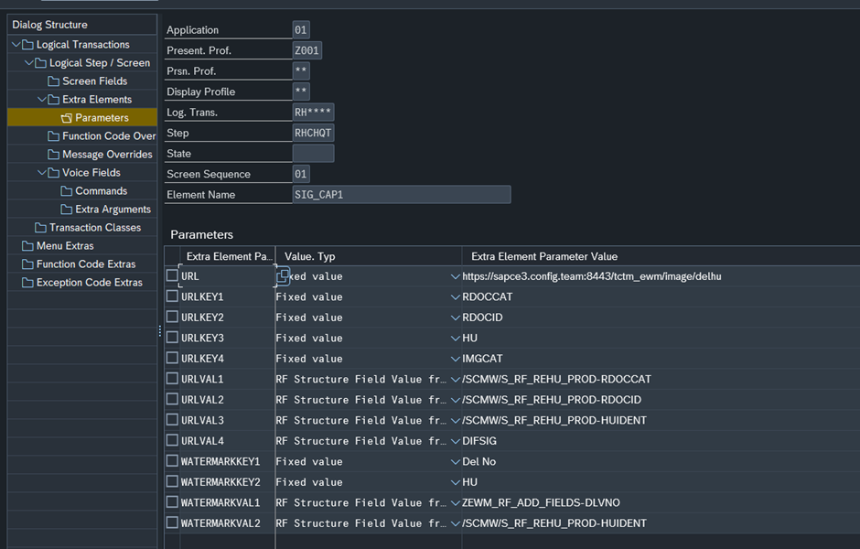Tick the URLKEY3 row checkbox

point(172,338)
